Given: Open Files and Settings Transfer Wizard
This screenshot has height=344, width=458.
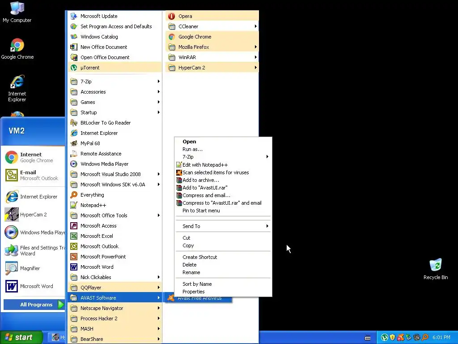Looking at the screenshot, I should (33, 250).
